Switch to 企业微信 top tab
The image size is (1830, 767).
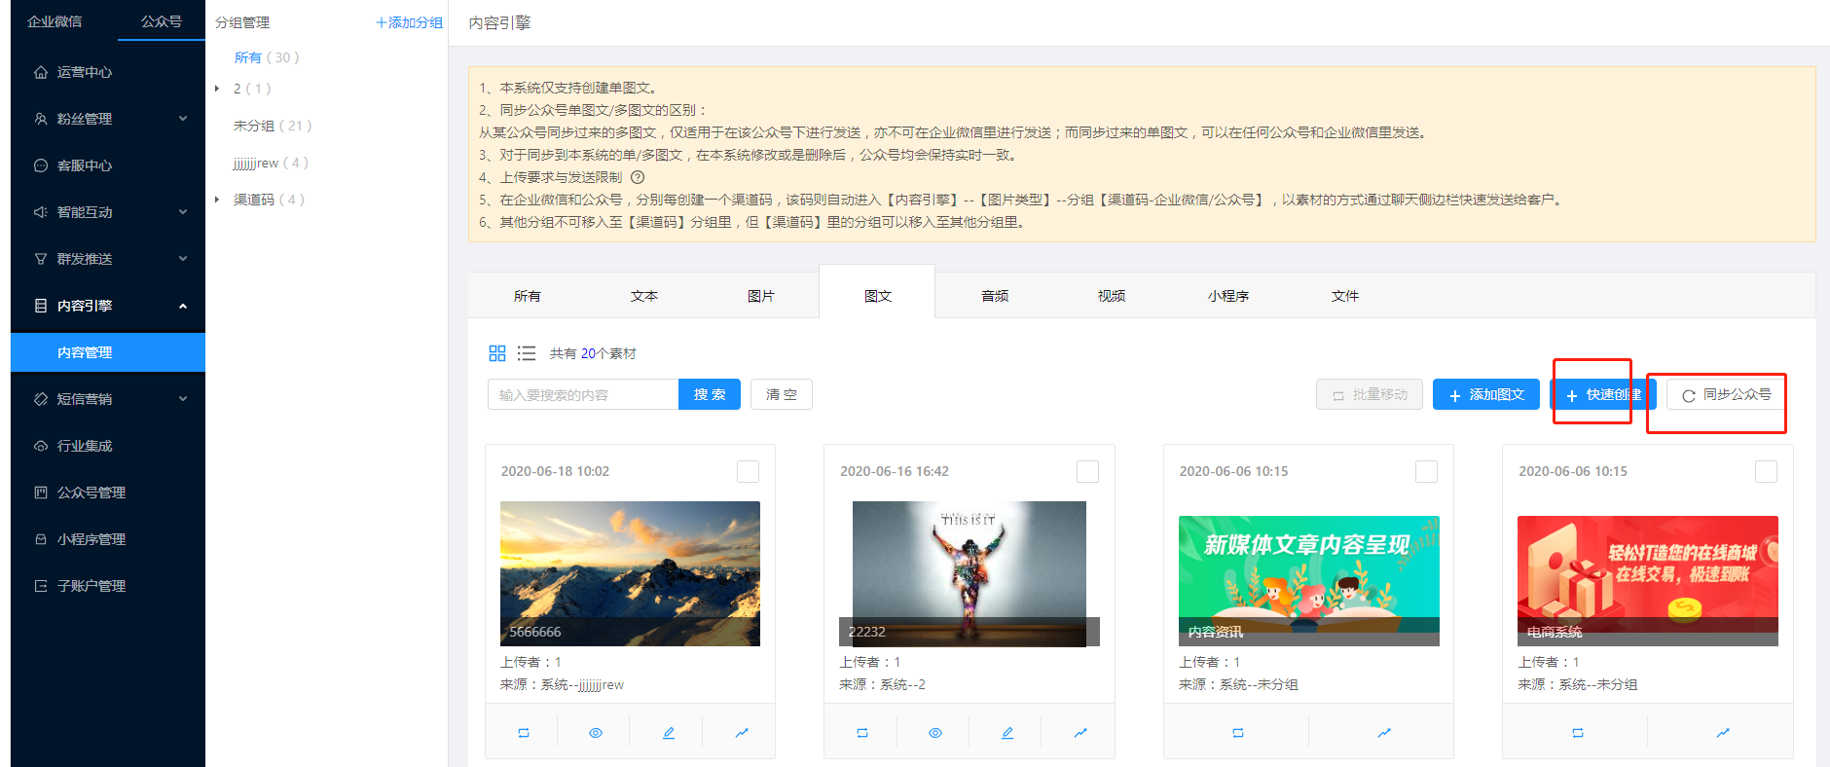click(55, 21)
